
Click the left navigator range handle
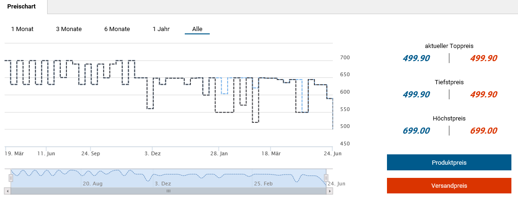tap(11, 177)
